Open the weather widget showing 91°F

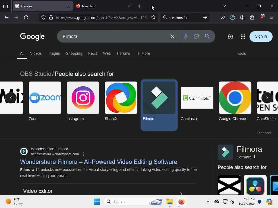14,201
